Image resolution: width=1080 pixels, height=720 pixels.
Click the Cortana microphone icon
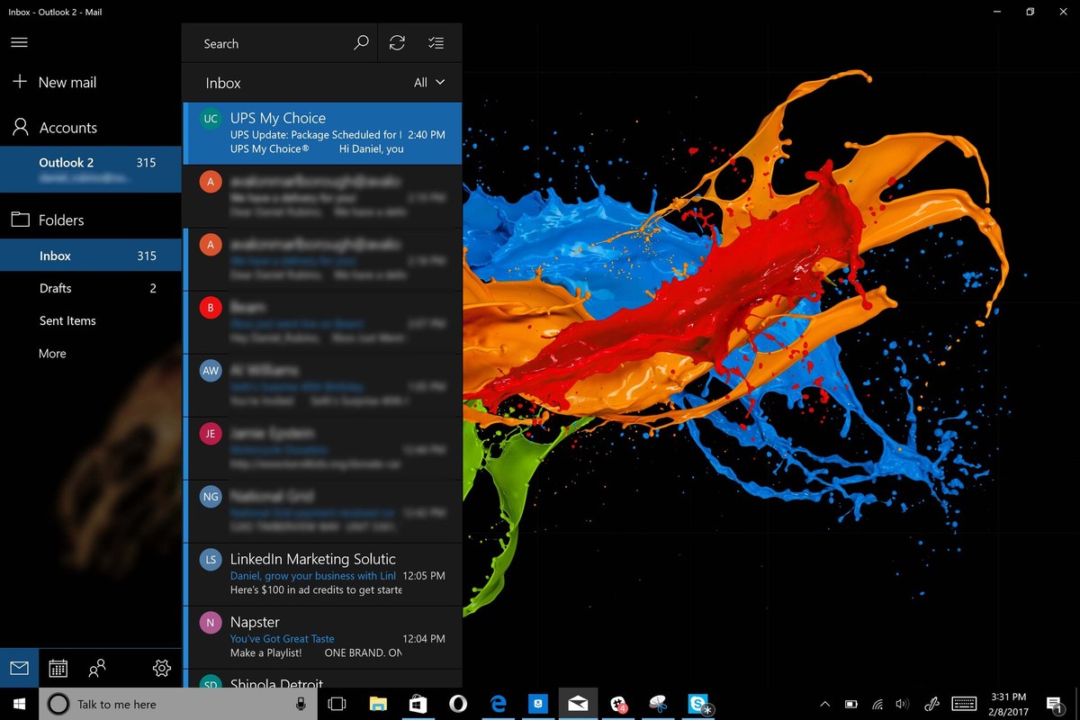tap(301, 705)
